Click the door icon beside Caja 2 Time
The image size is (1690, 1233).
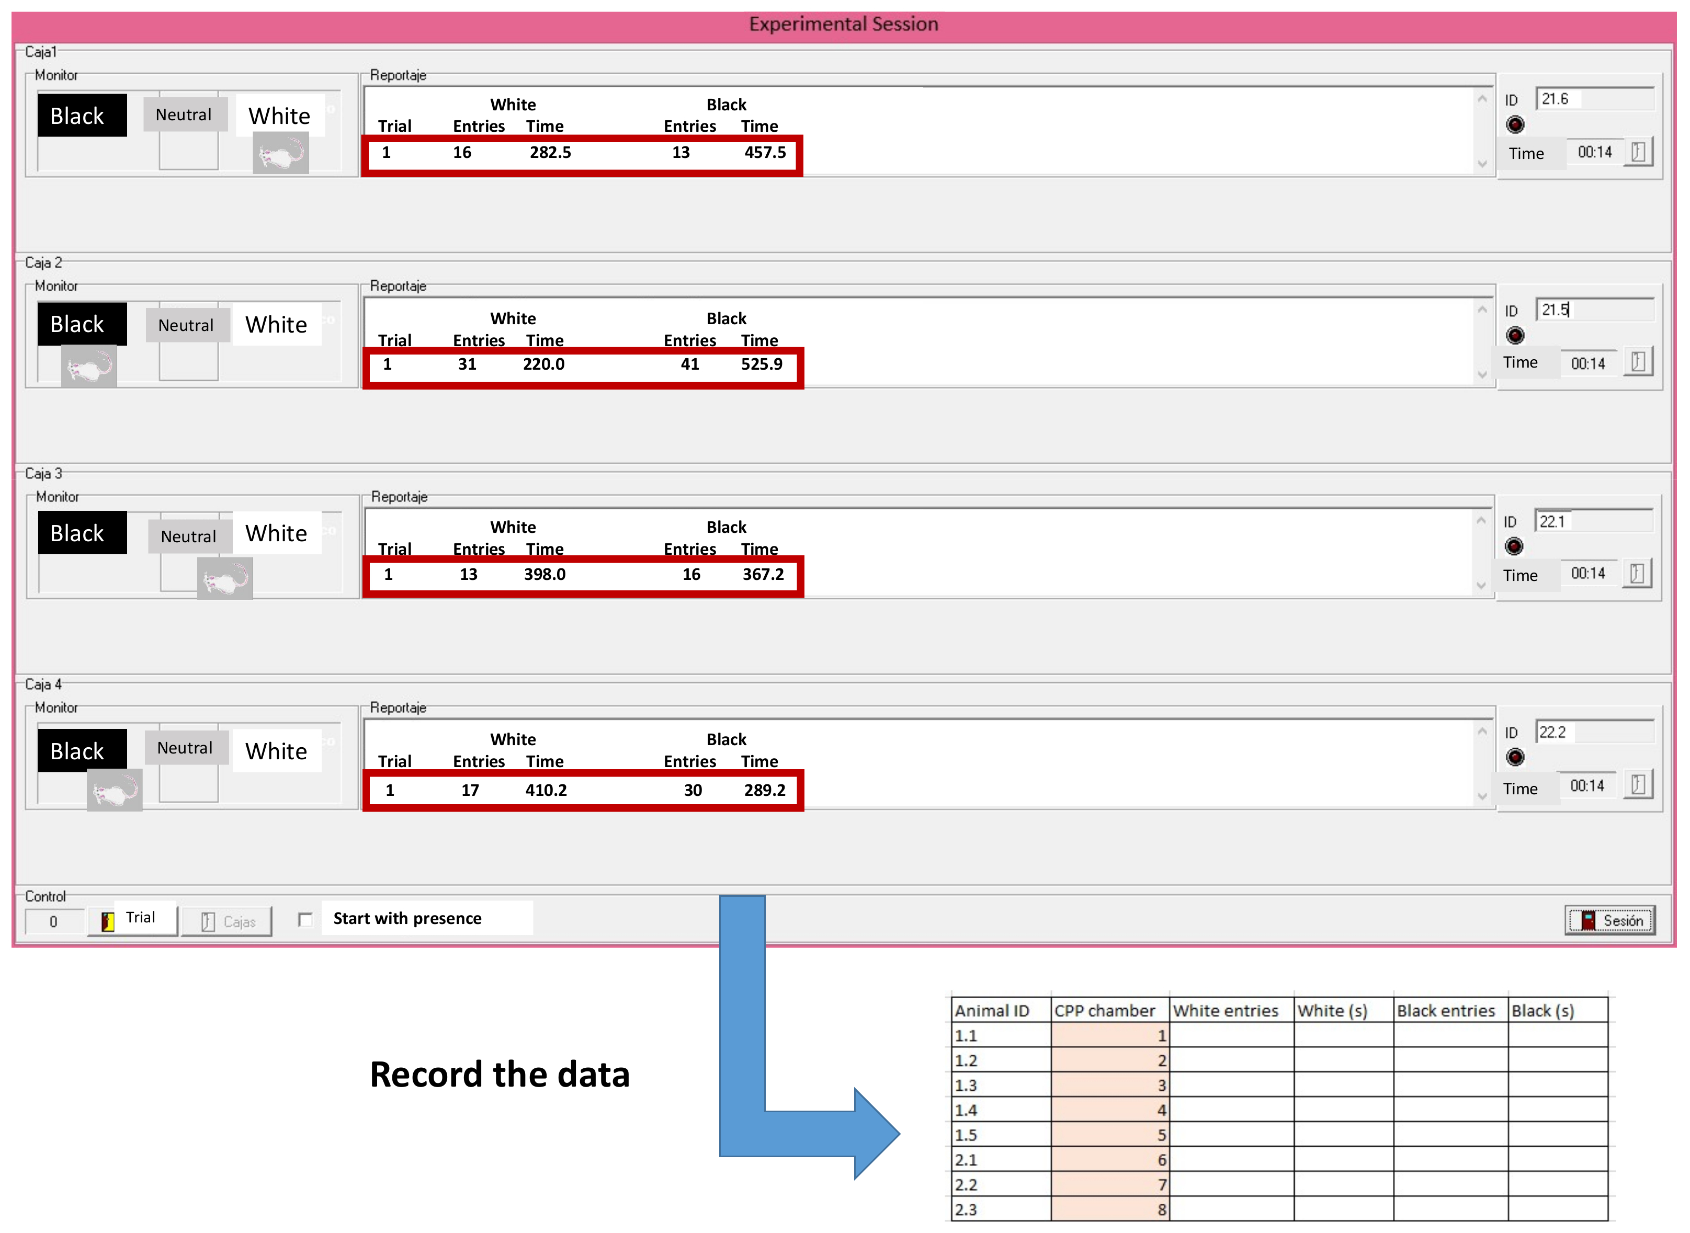tap(1639, 363)
